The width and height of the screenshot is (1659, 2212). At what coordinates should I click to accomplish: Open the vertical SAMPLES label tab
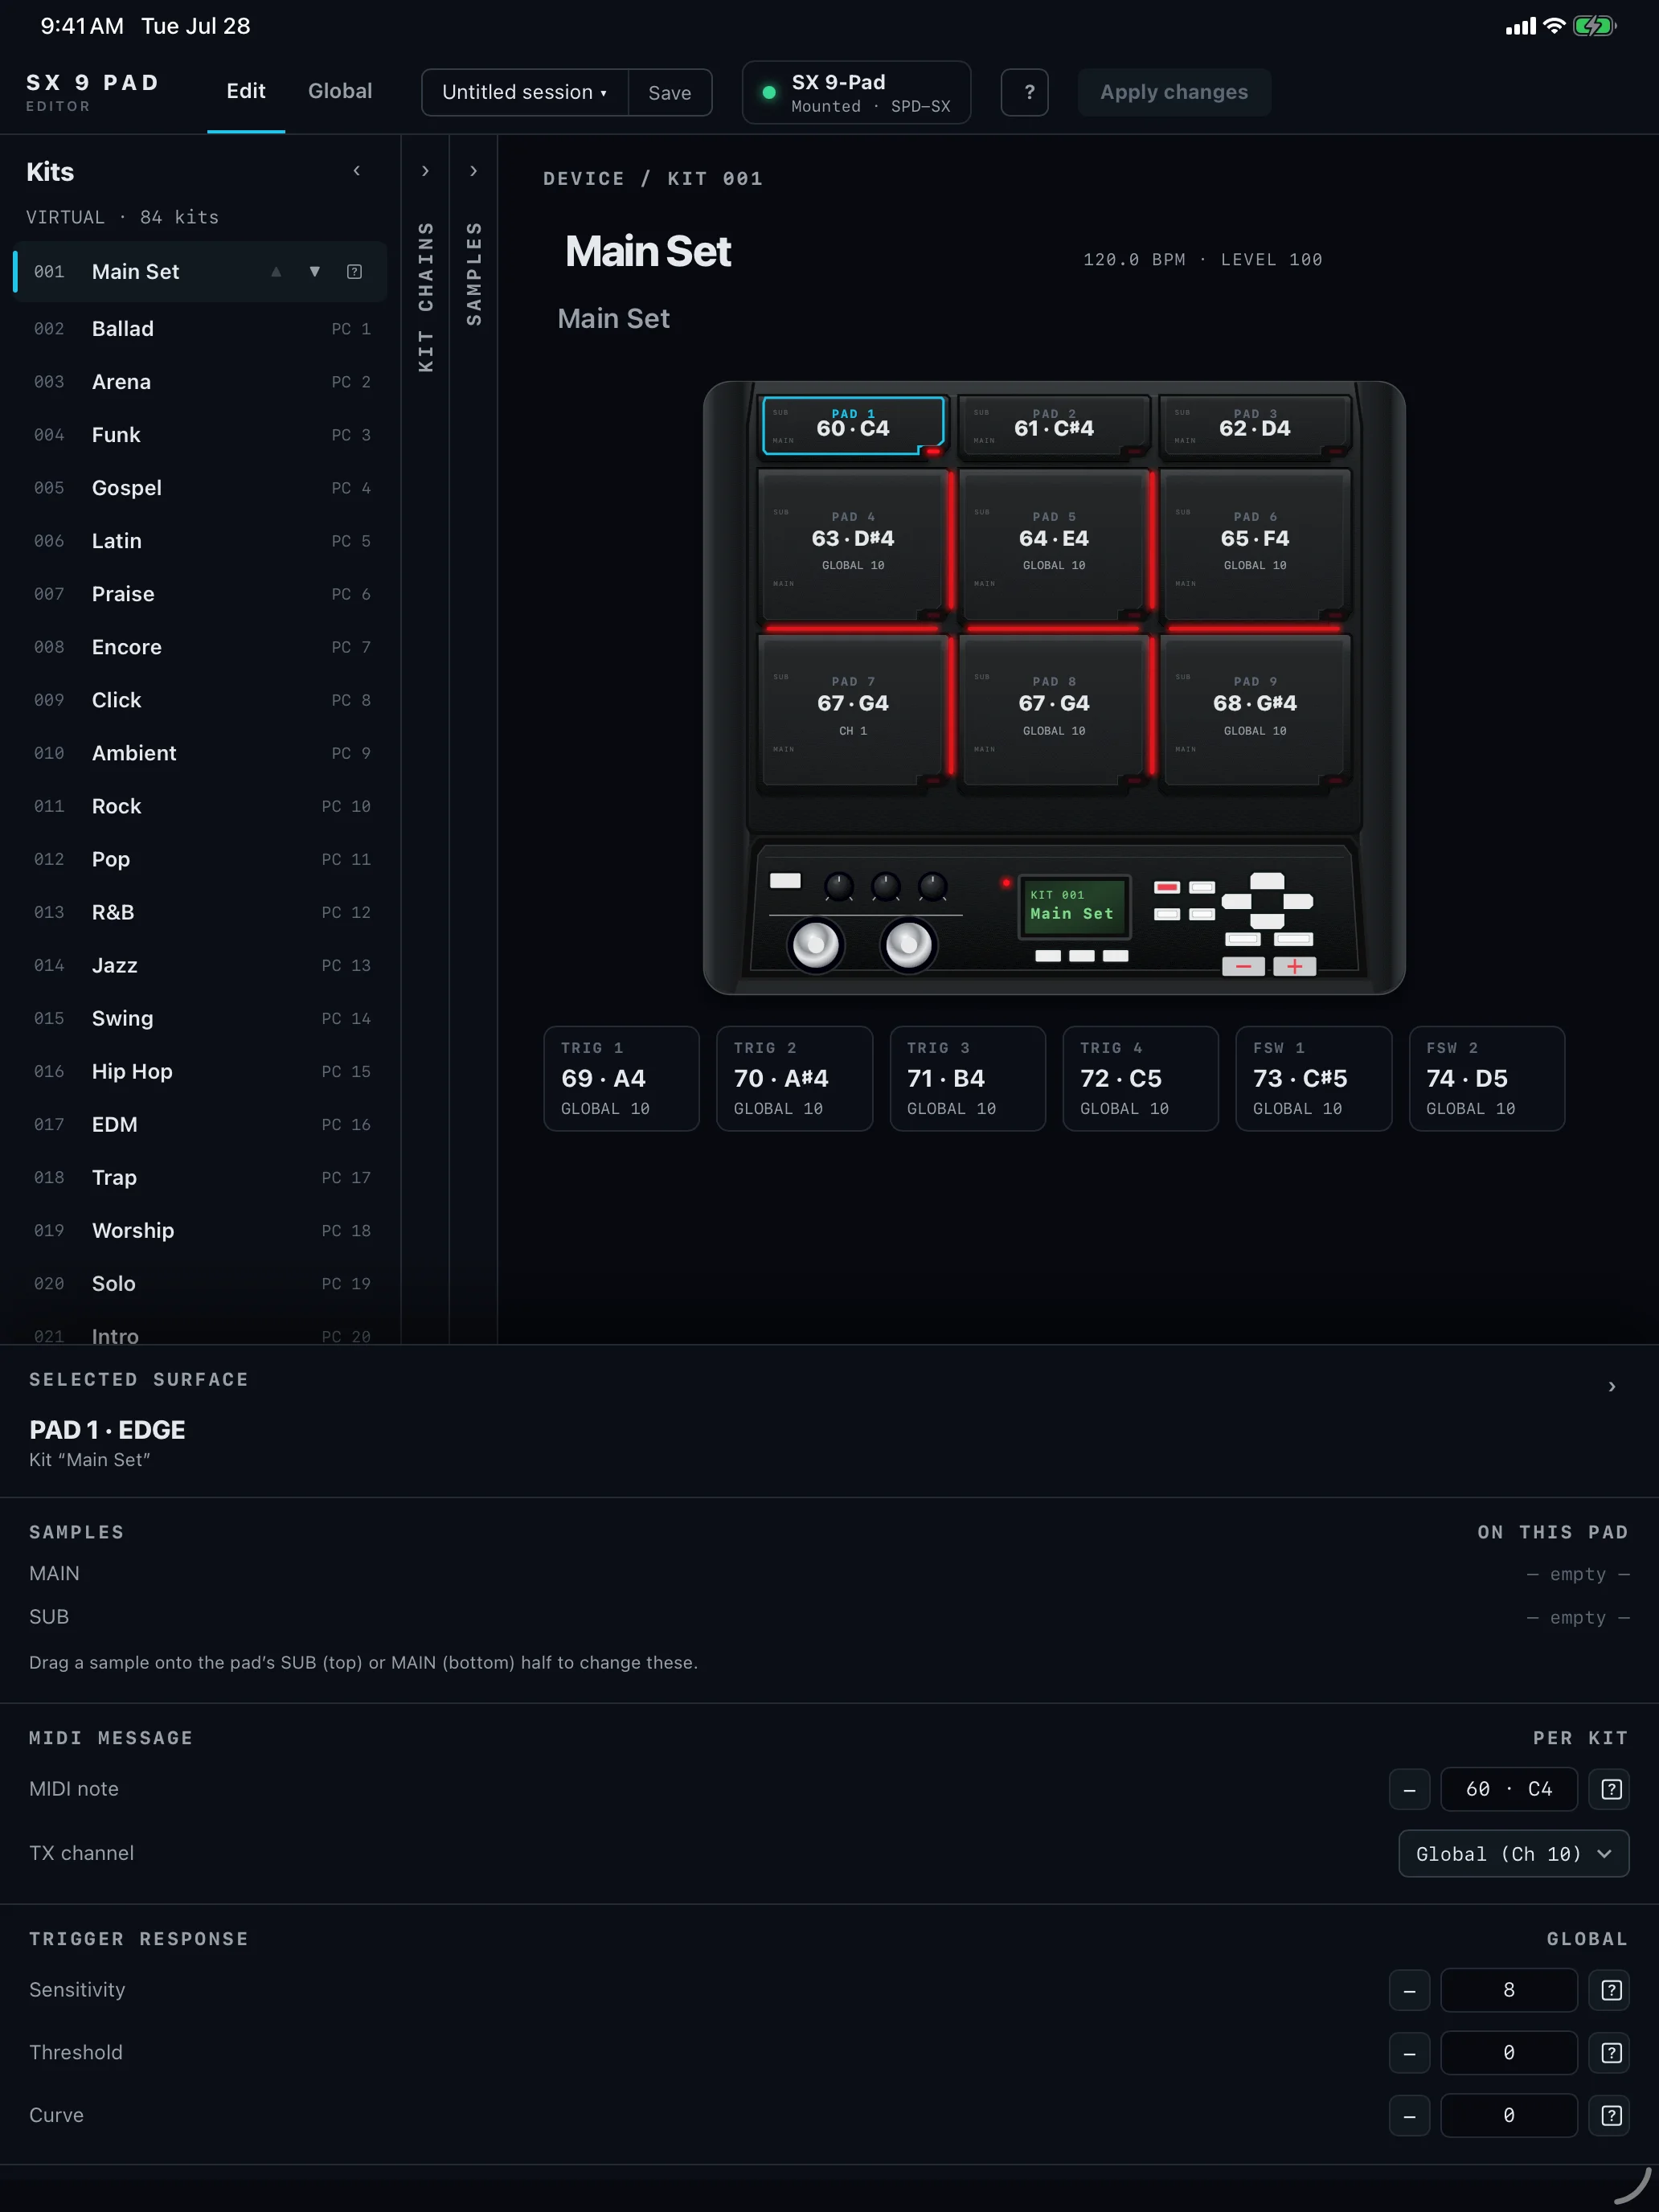[x=474, y=273]
